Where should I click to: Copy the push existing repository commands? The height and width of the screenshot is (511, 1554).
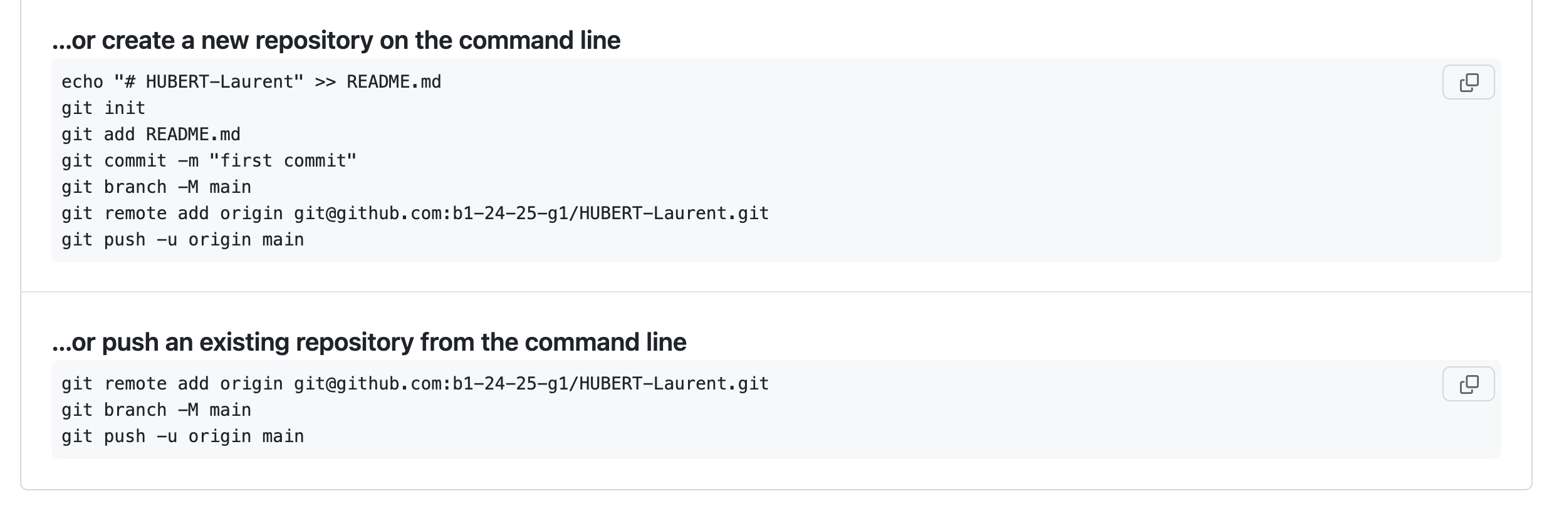(1468, 384)
